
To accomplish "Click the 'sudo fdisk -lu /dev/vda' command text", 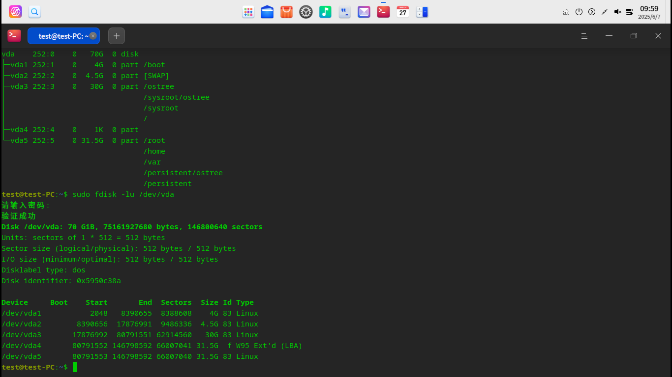I will [123, 194].
